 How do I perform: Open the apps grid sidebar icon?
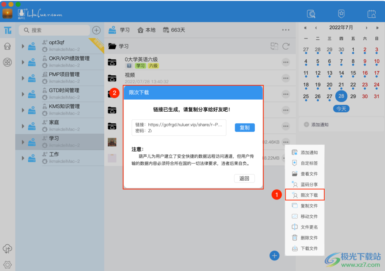(x=7, y=62)
